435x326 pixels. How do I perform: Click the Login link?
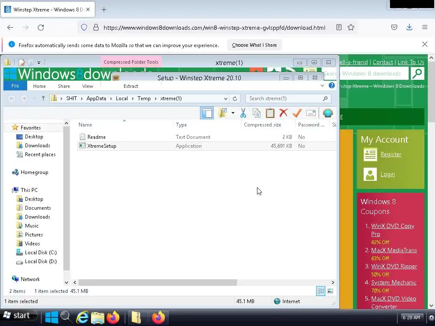click(387, 174)
